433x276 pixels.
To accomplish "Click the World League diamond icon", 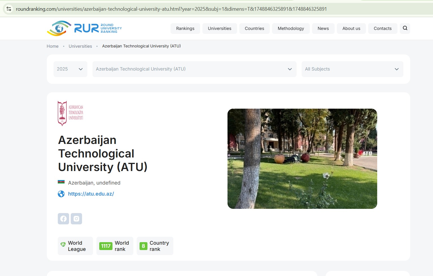I will [x=63, y=244].
